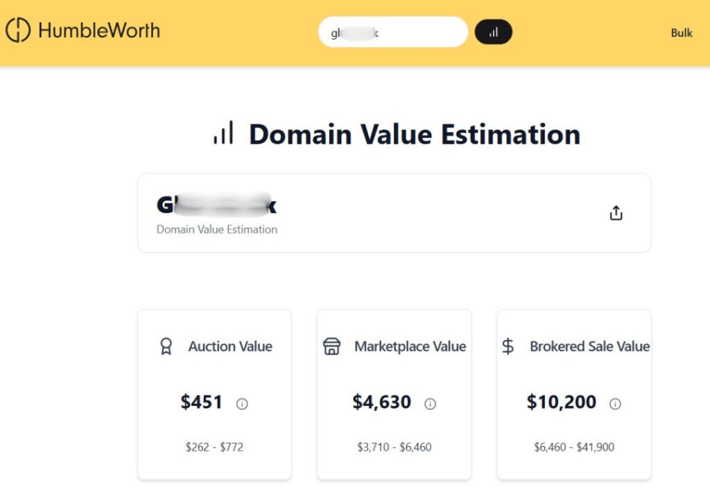710x496 pixels.
Task: Open the share/export icon on the domain card
Action: coord(616,213)
